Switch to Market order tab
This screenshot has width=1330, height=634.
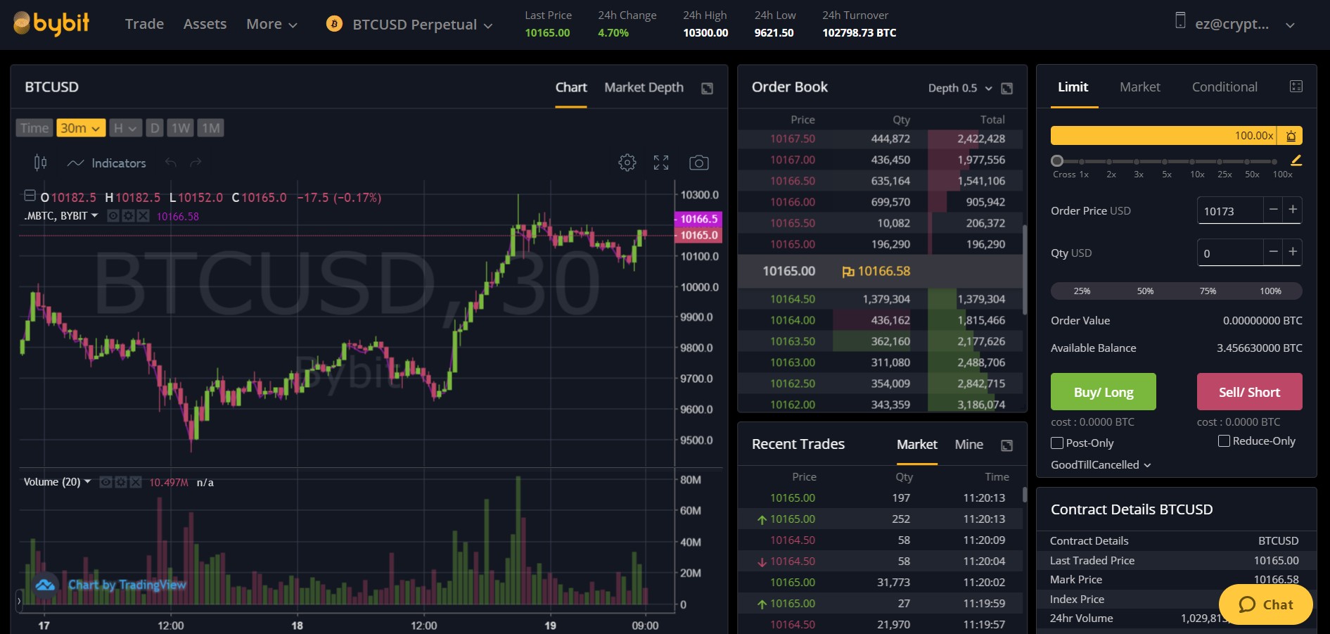pyautogui.click(x=1139, y=87)
